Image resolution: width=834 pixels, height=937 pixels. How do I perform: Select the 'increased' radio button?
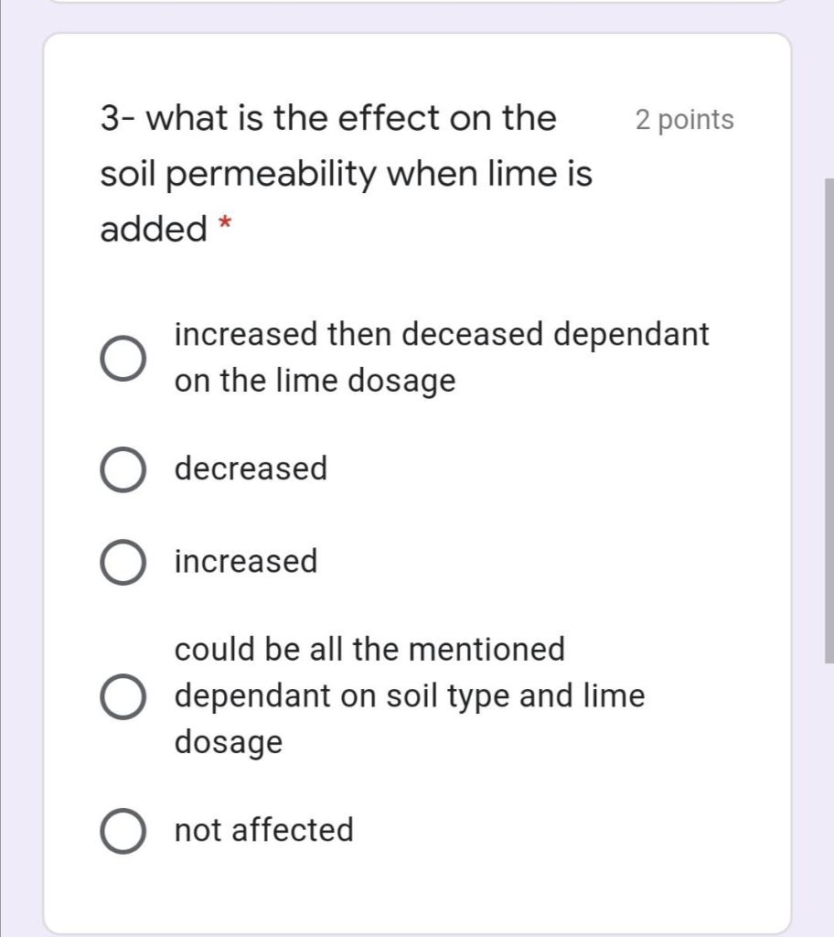tap(123, 562)
